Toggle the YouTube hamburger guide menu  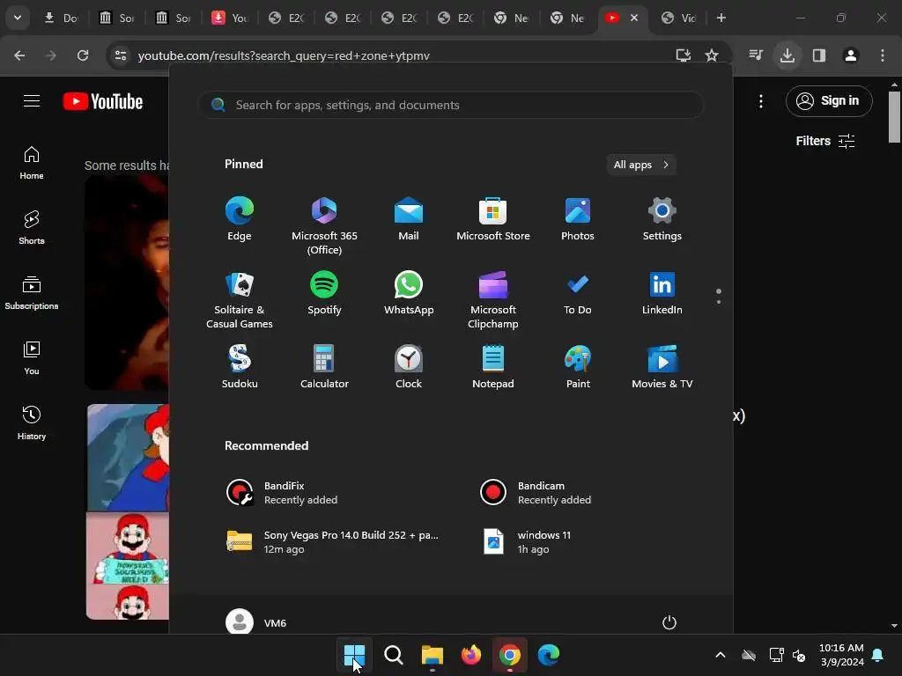click(32, 101)
